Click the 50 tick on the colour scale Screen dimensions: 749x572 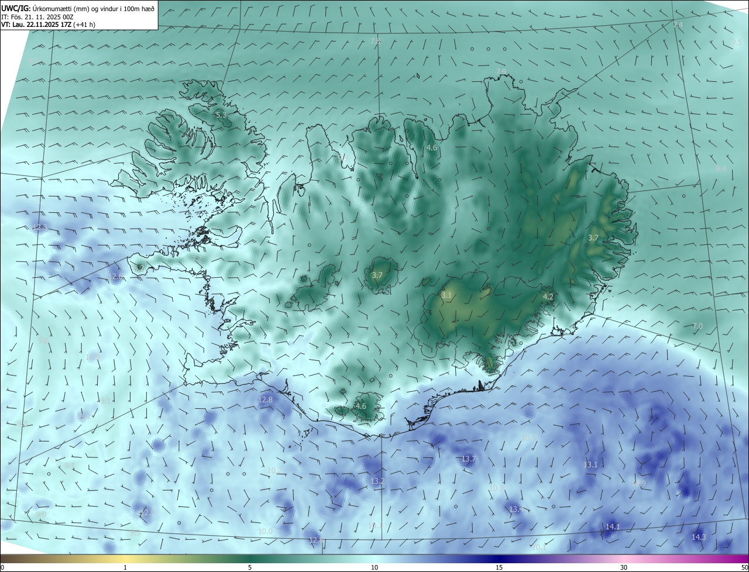click(x=745, y=567)
